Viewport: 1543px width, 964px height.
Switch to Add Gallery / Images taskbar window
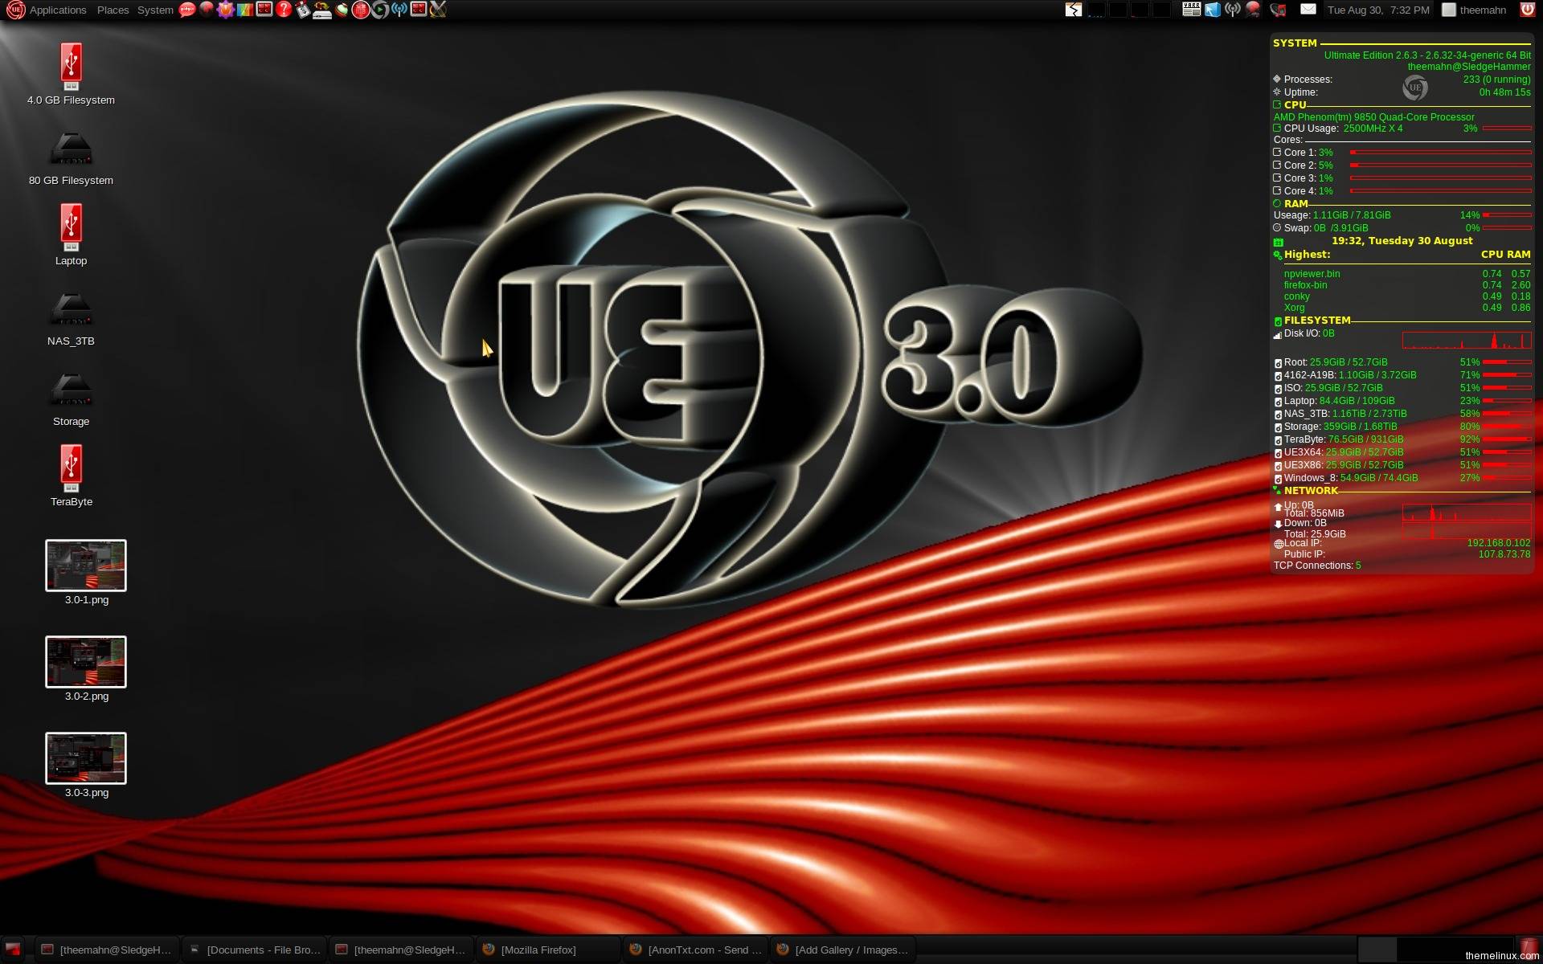coord(843,950)
